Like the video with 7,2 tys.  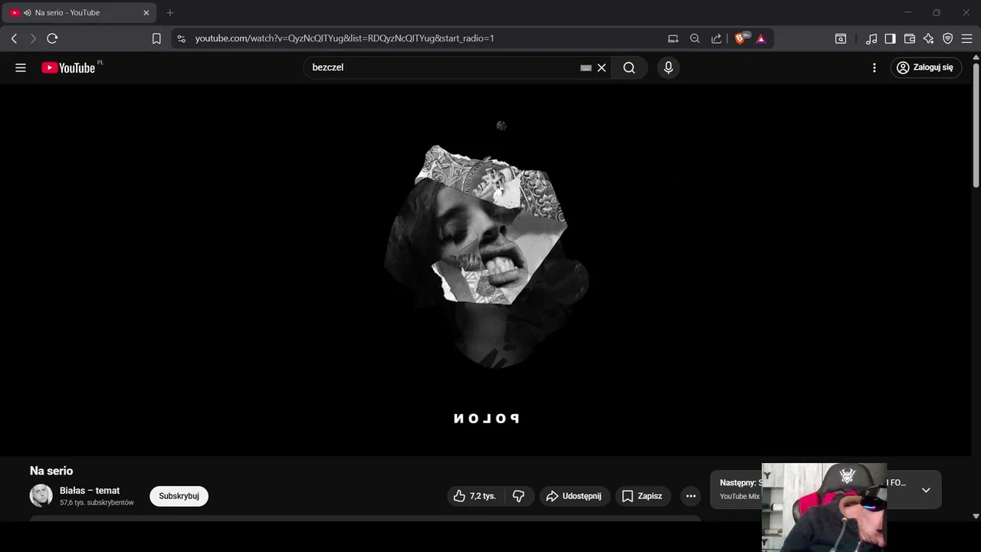point(474,496)
